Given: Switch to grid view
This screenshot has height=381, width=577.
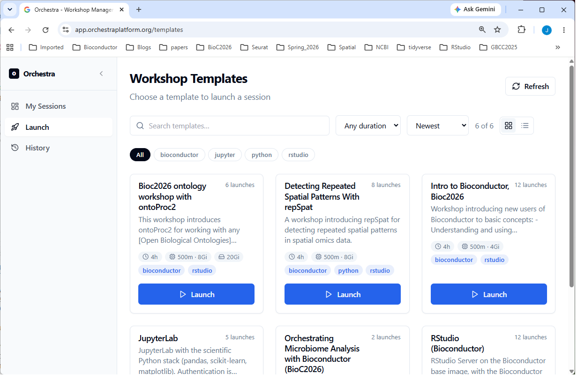Looking at the screenshot, I should (x=509, y=126).
